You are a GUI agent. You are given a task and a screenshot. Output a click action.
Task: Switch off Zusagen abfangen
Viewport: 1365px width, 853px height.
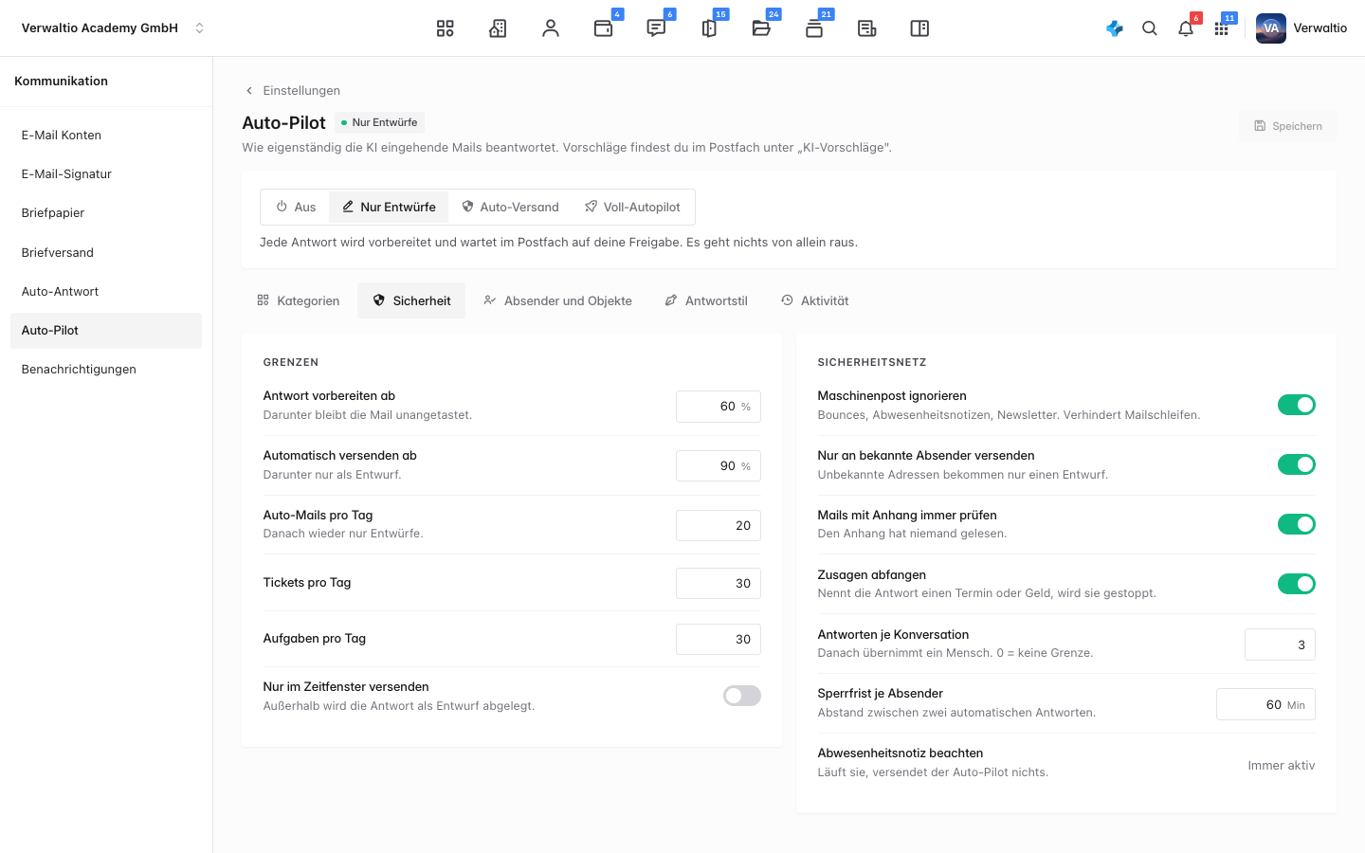click(1296, 584)
